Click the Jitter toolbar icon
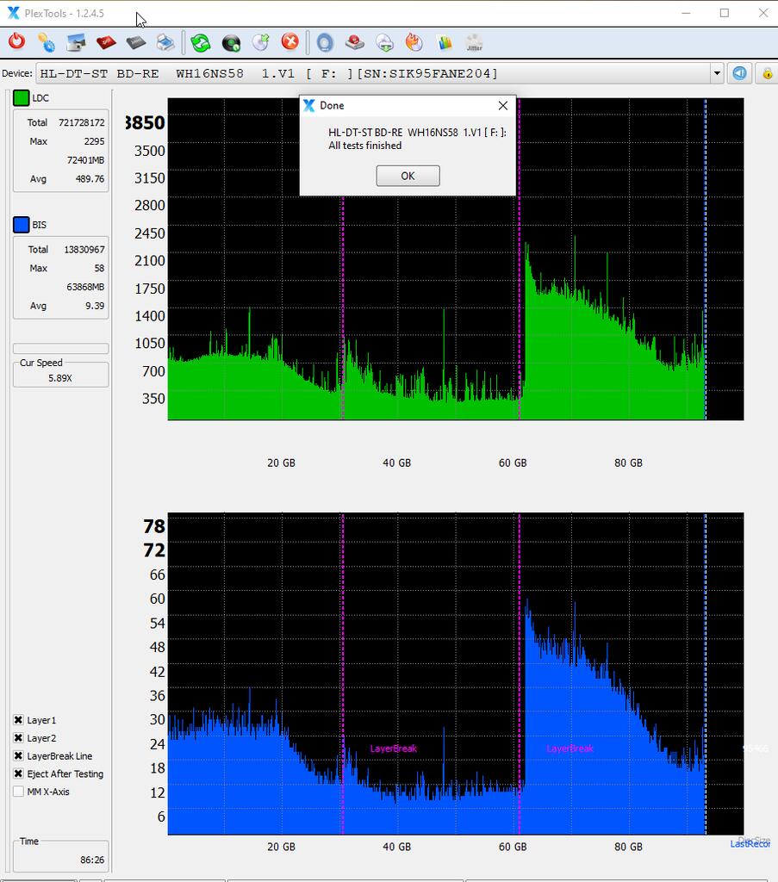The image size is (778, 882). coord(474,43)
